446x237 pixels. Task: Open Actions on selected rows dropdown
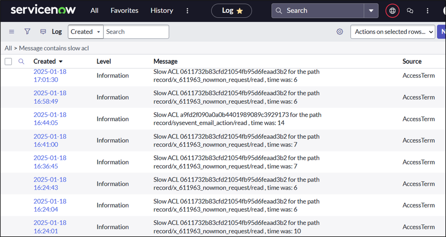pos(393,32)
